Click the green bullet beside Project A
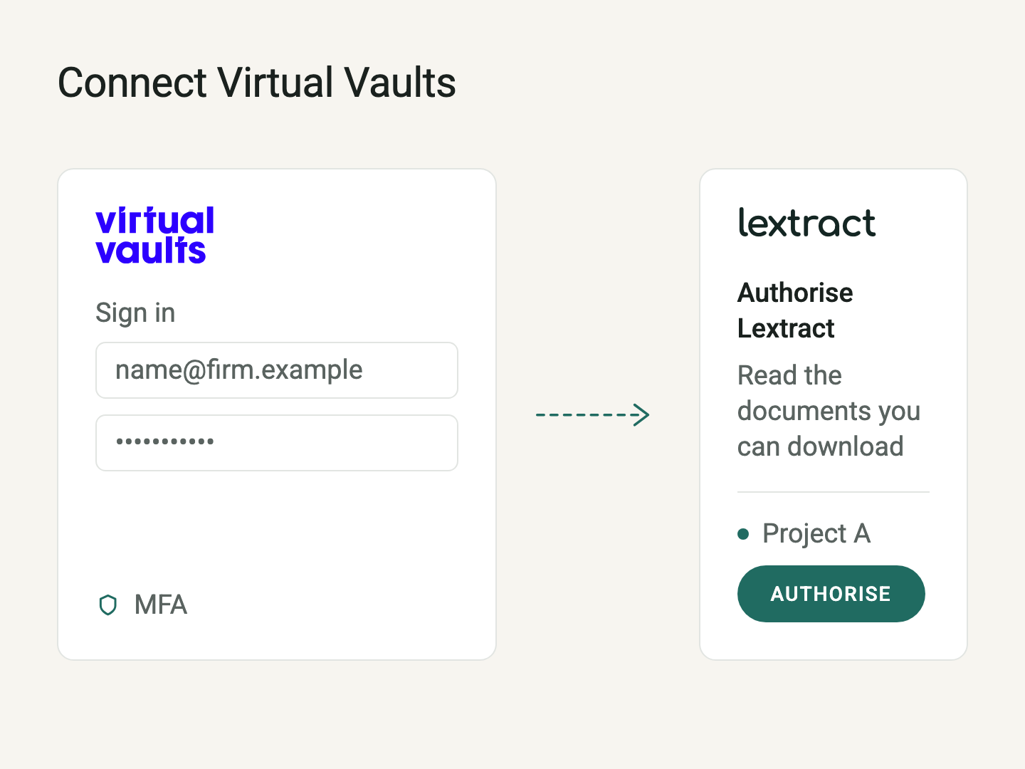The image size is (1025, 769). pos(743,534)
